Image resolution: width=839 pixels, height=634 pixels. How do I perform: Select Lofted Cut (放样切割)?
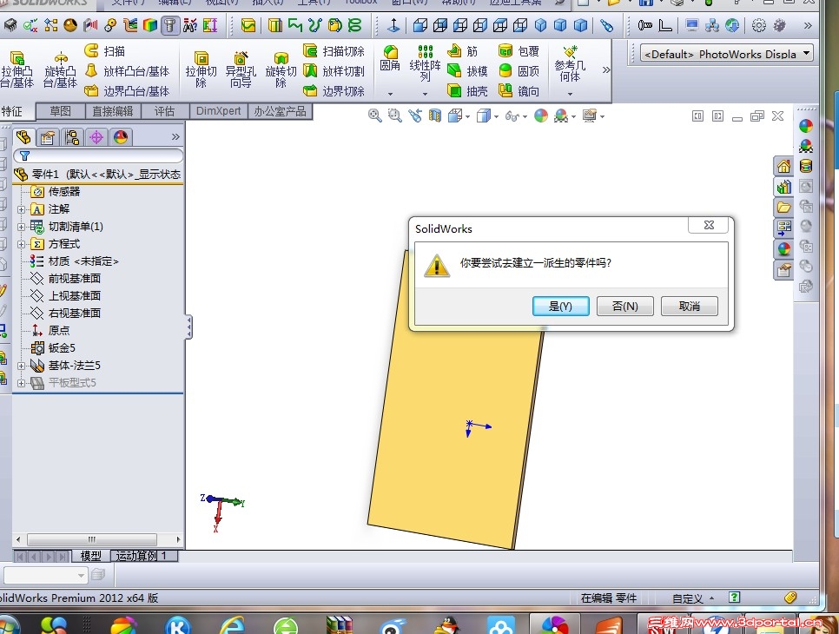pos(334,70)
